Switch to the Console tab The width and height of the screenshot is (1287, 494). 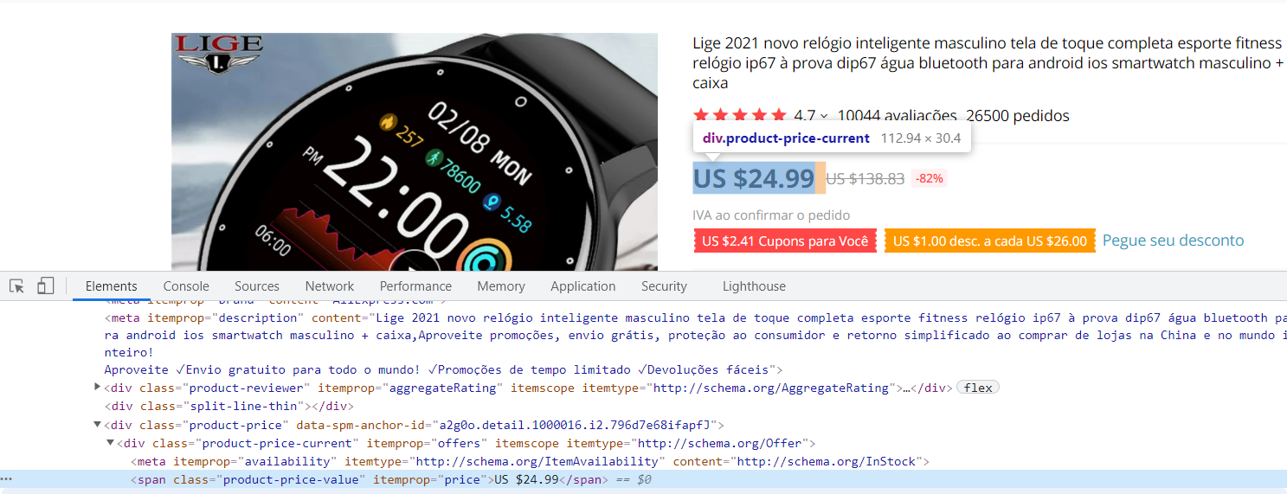click(186, 285)
